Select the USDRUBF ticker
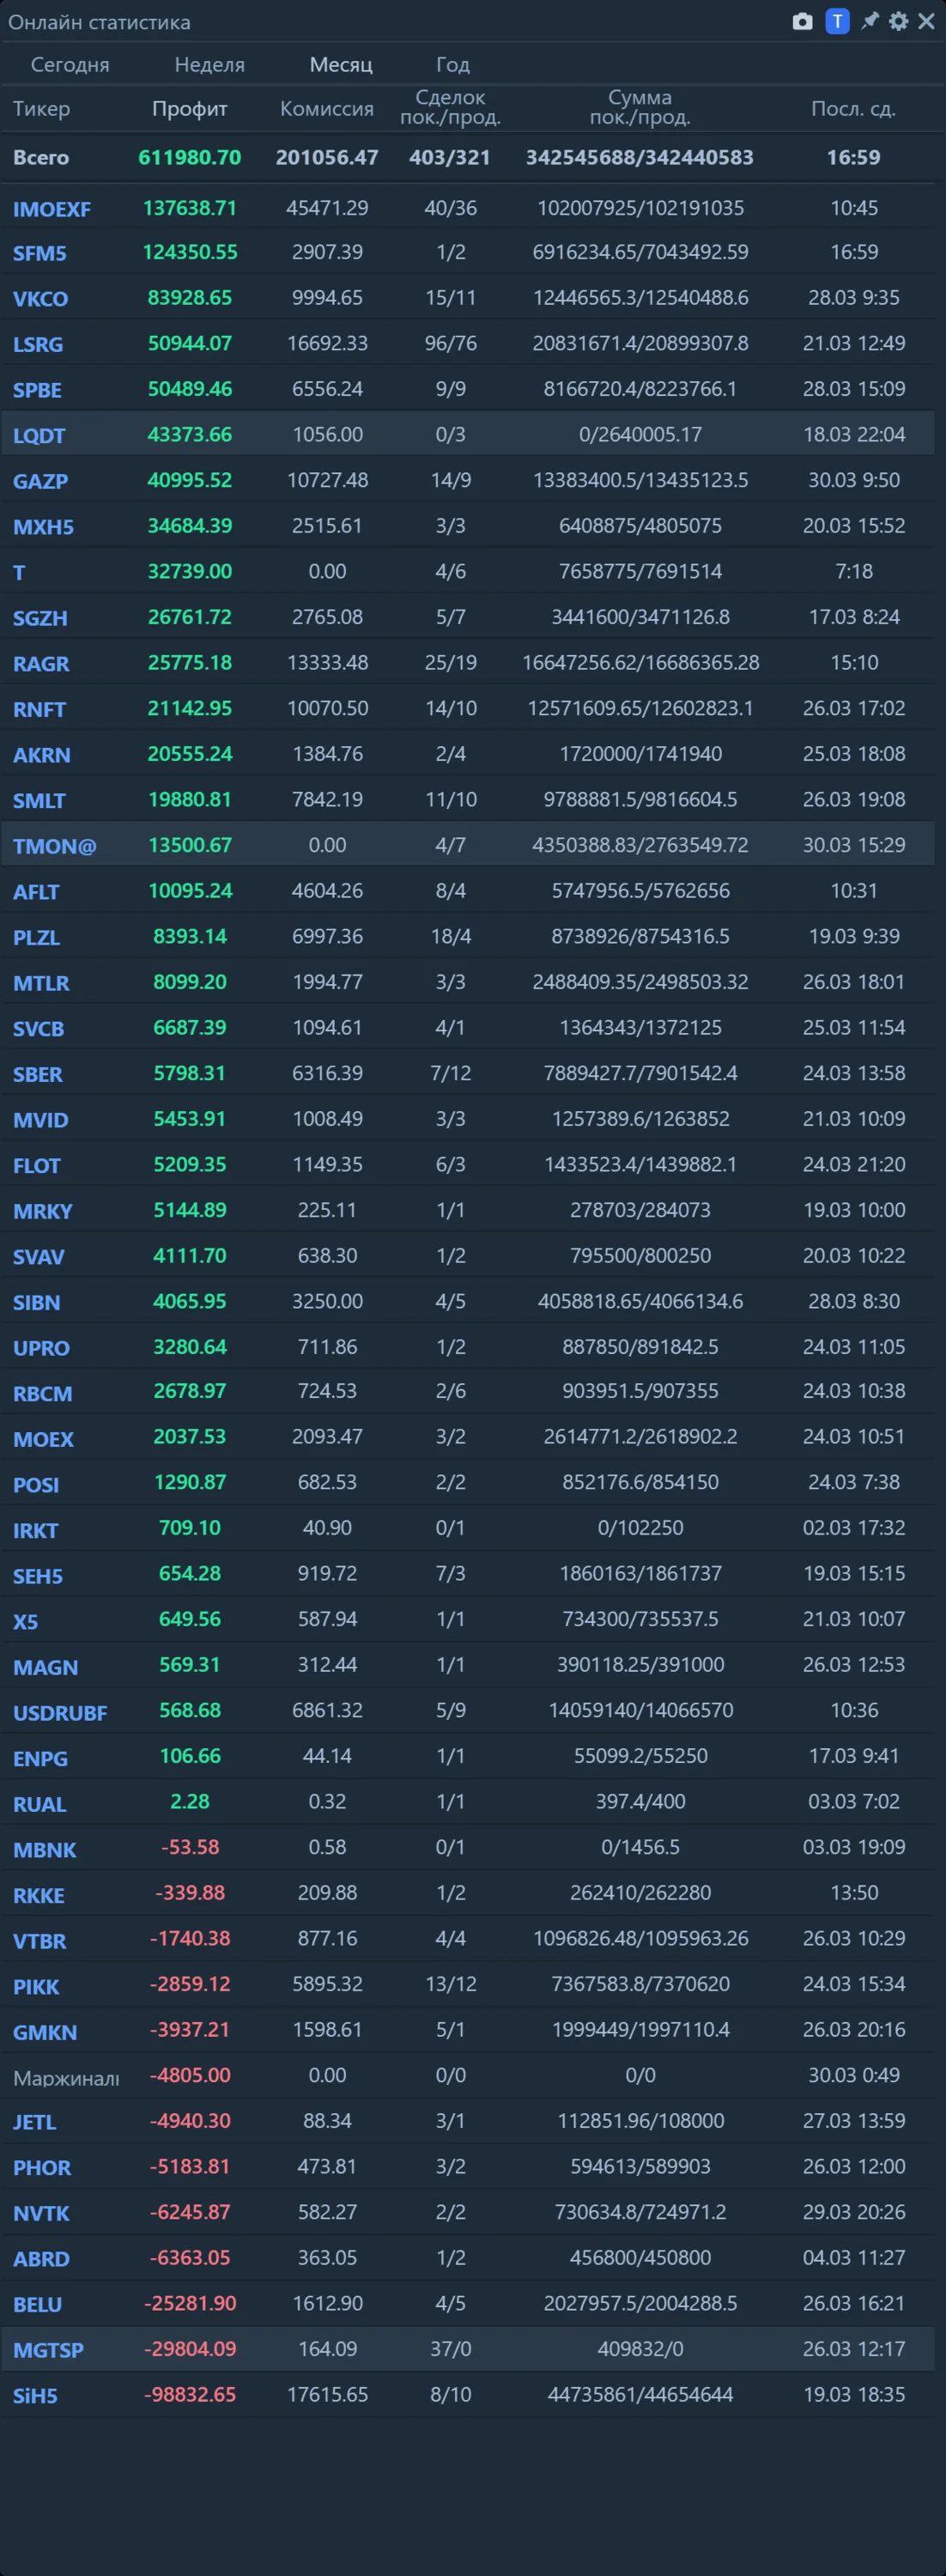This screenshot has width=946, height=2576. [60, 1713]
